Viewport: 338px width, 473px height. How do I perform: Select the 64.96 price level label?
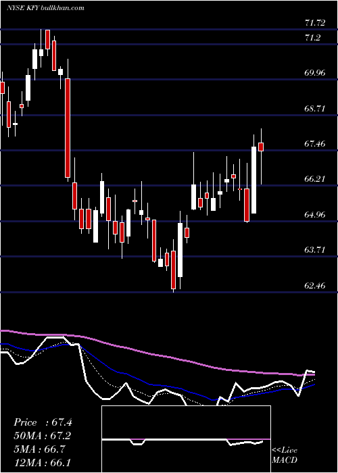click(315, 215)
